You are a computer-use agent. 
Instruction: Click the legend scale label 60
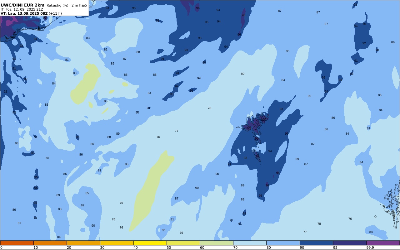tap(202, 248)
